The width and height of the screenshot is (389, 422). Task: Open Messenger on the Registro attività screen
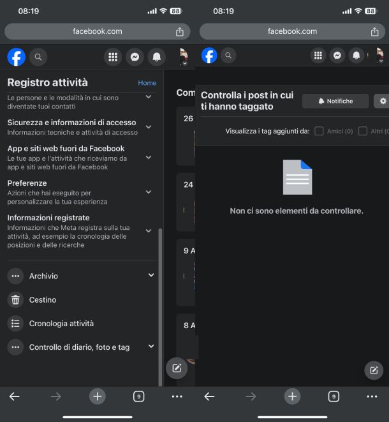135,57
